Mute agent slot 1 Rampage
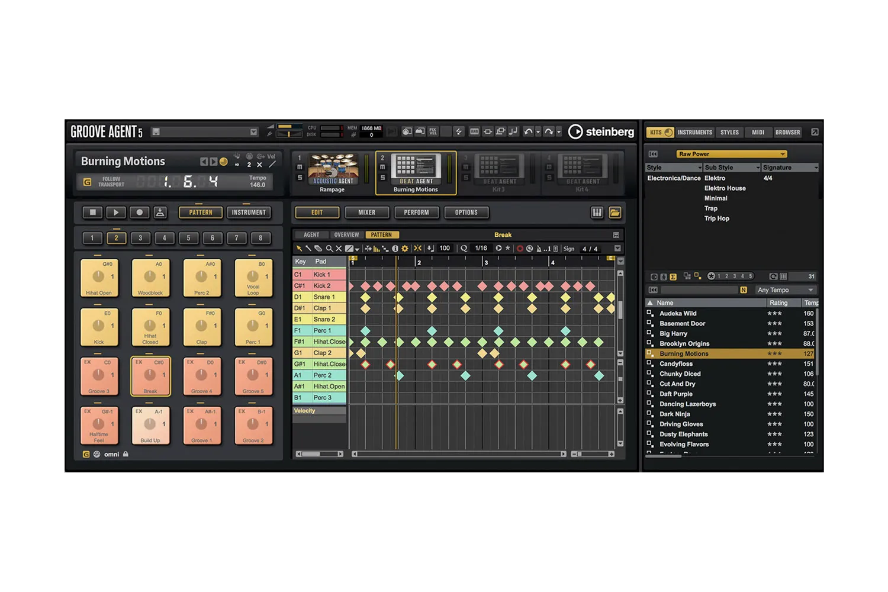 pyautogui.click(x=300, y=168)
